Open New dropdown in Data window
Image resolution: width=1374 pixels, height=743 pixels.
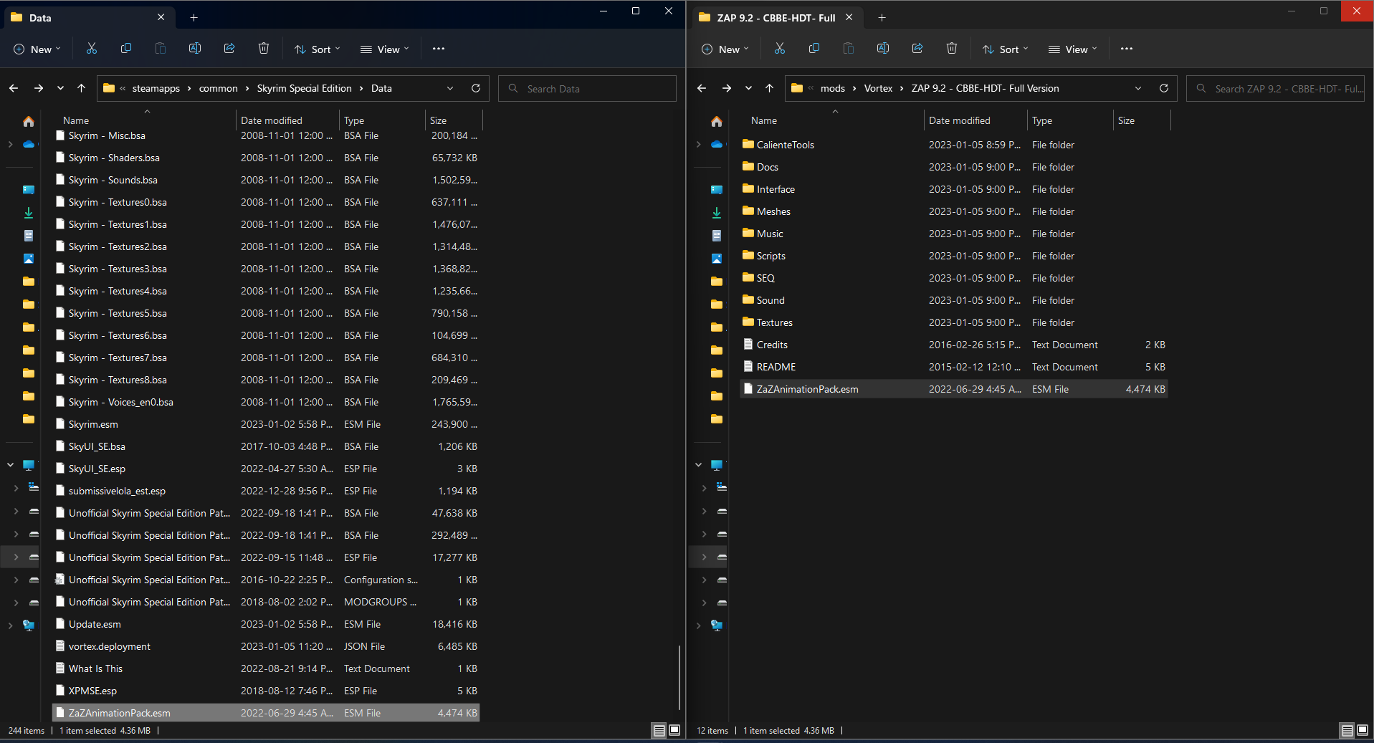click(37, 49)
